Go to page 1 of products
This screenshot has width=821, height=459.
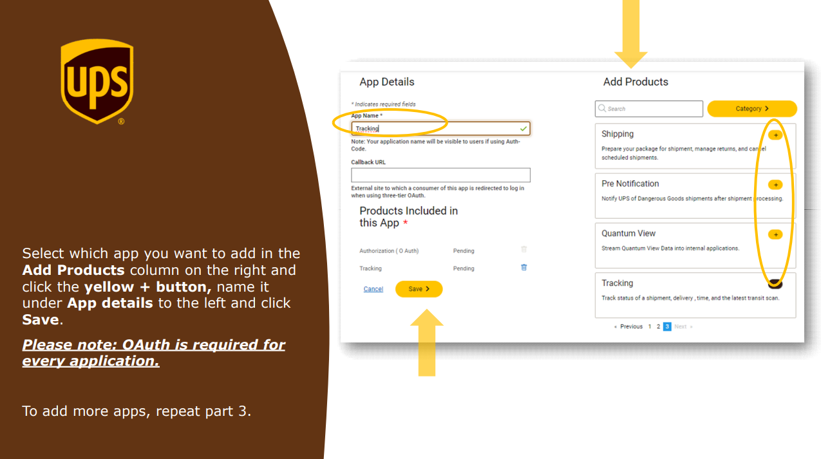pos(650,326)
